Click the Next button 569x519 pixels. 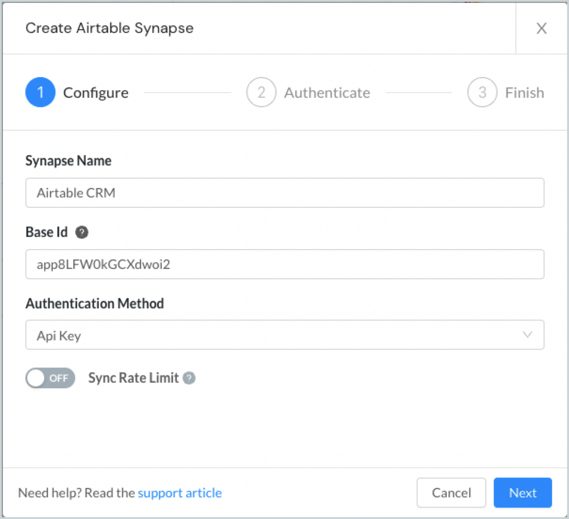pyautogui.click(x=522, y=493)
